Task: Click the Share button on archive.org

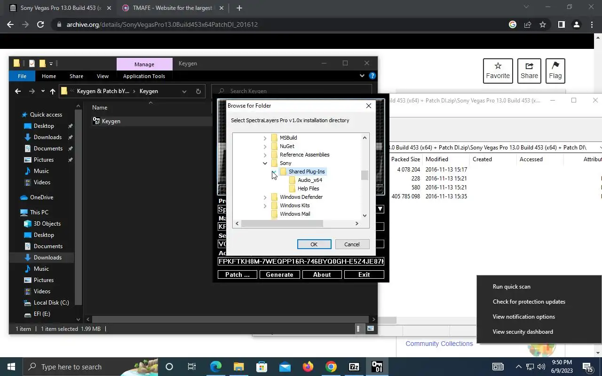Action: 529,71
